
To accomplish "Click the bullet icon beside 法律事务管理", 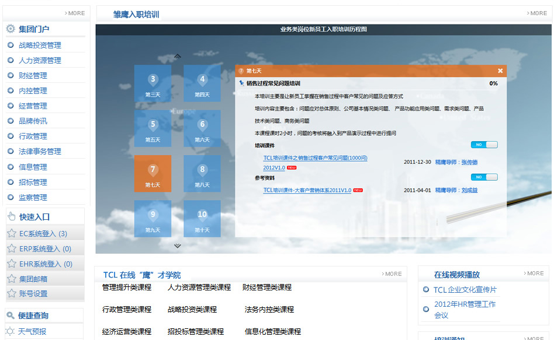I will tap(11, 151).
